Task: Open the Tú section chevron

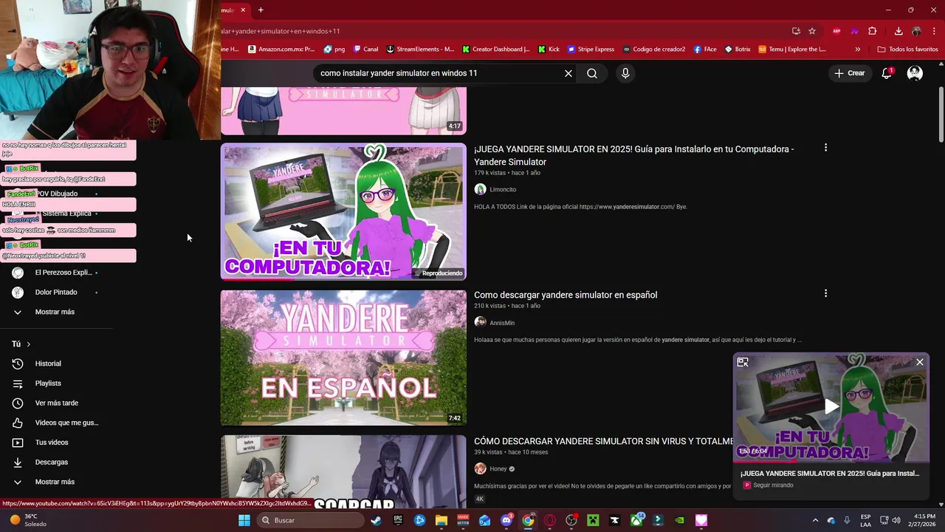Action: tap(29, 344)
